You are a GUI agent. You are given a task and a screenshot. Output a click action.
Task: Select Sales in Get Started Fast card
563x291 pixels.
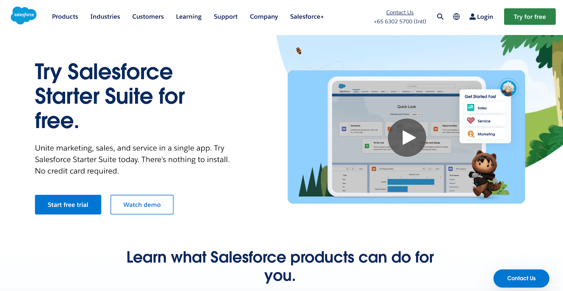coord(485,108)
